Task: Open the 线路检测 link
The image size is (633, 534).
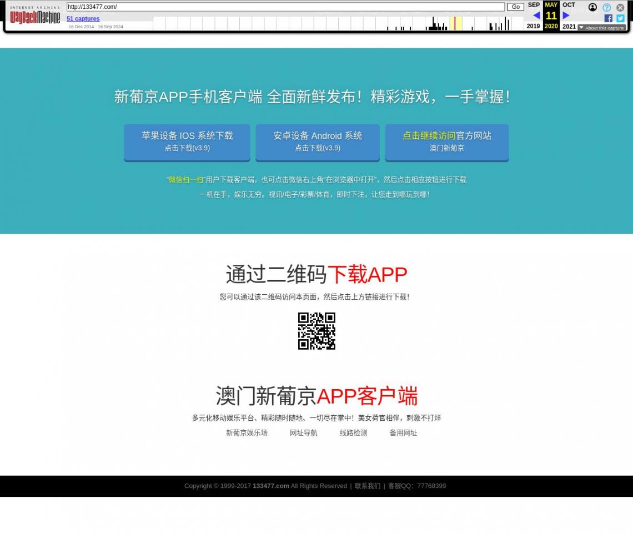Action: [353, 432]
